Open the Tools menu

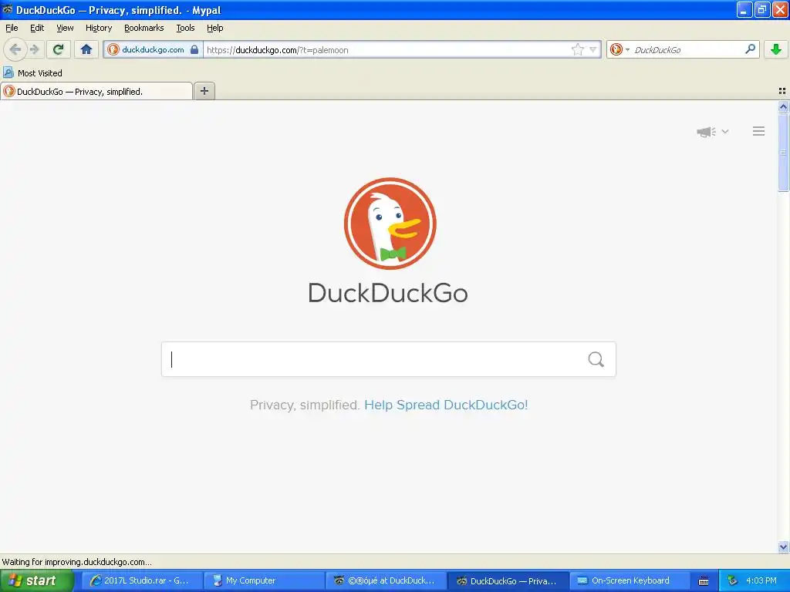(185, 28)
